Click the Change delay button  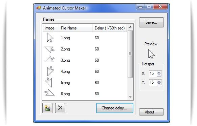coord(115,108)
